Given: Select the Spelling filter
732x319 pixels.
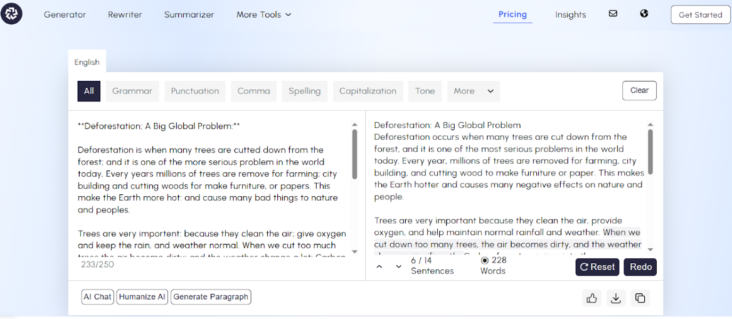Looking at the screenshot, I should [304, 91].
